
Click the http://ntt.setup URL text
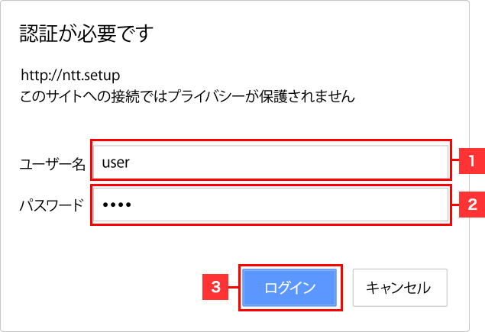point(71,76)
